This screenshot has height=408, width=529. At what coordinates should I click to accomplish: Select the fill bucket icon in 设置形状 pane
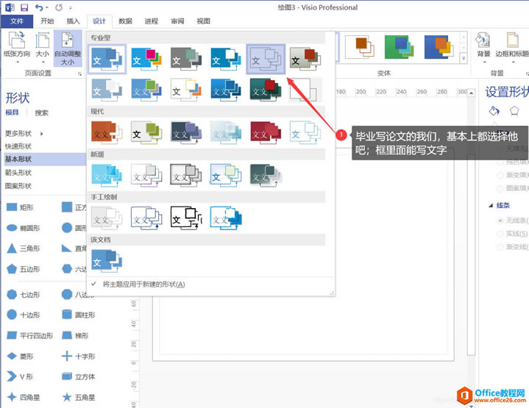tap(494, 110)
